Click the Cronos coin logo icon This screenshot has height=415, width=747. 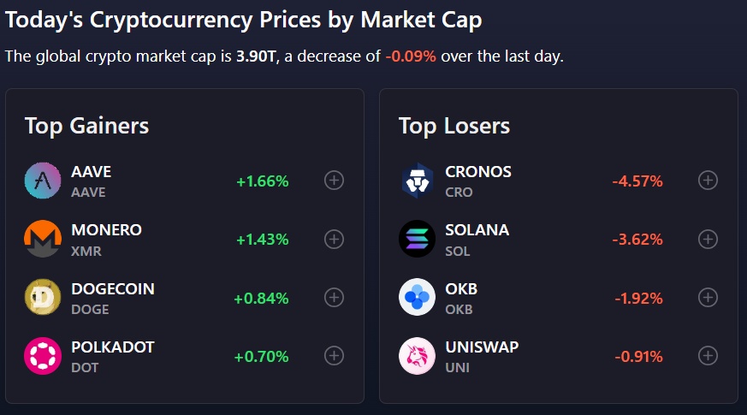417,181
